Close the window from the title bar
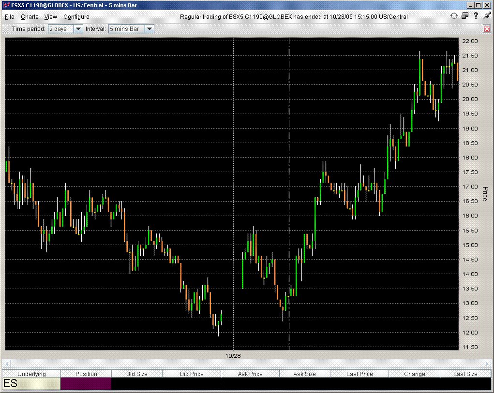494x393 pixels. click(x=486, y=5)
